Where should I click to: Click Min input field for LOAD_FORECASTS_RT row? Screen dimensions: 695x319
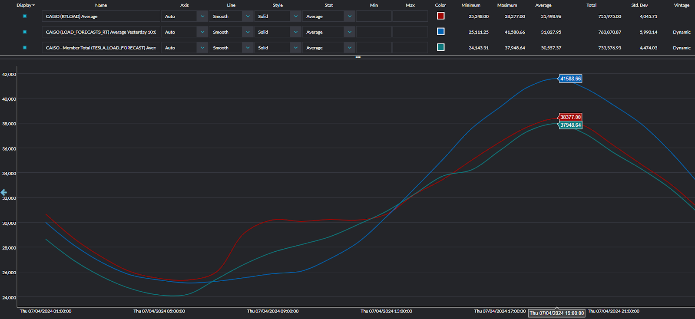374,32
